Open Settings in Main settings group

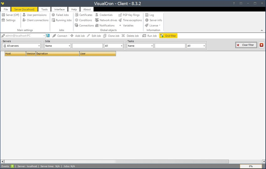pyautogui.click(x=8, y=20)
